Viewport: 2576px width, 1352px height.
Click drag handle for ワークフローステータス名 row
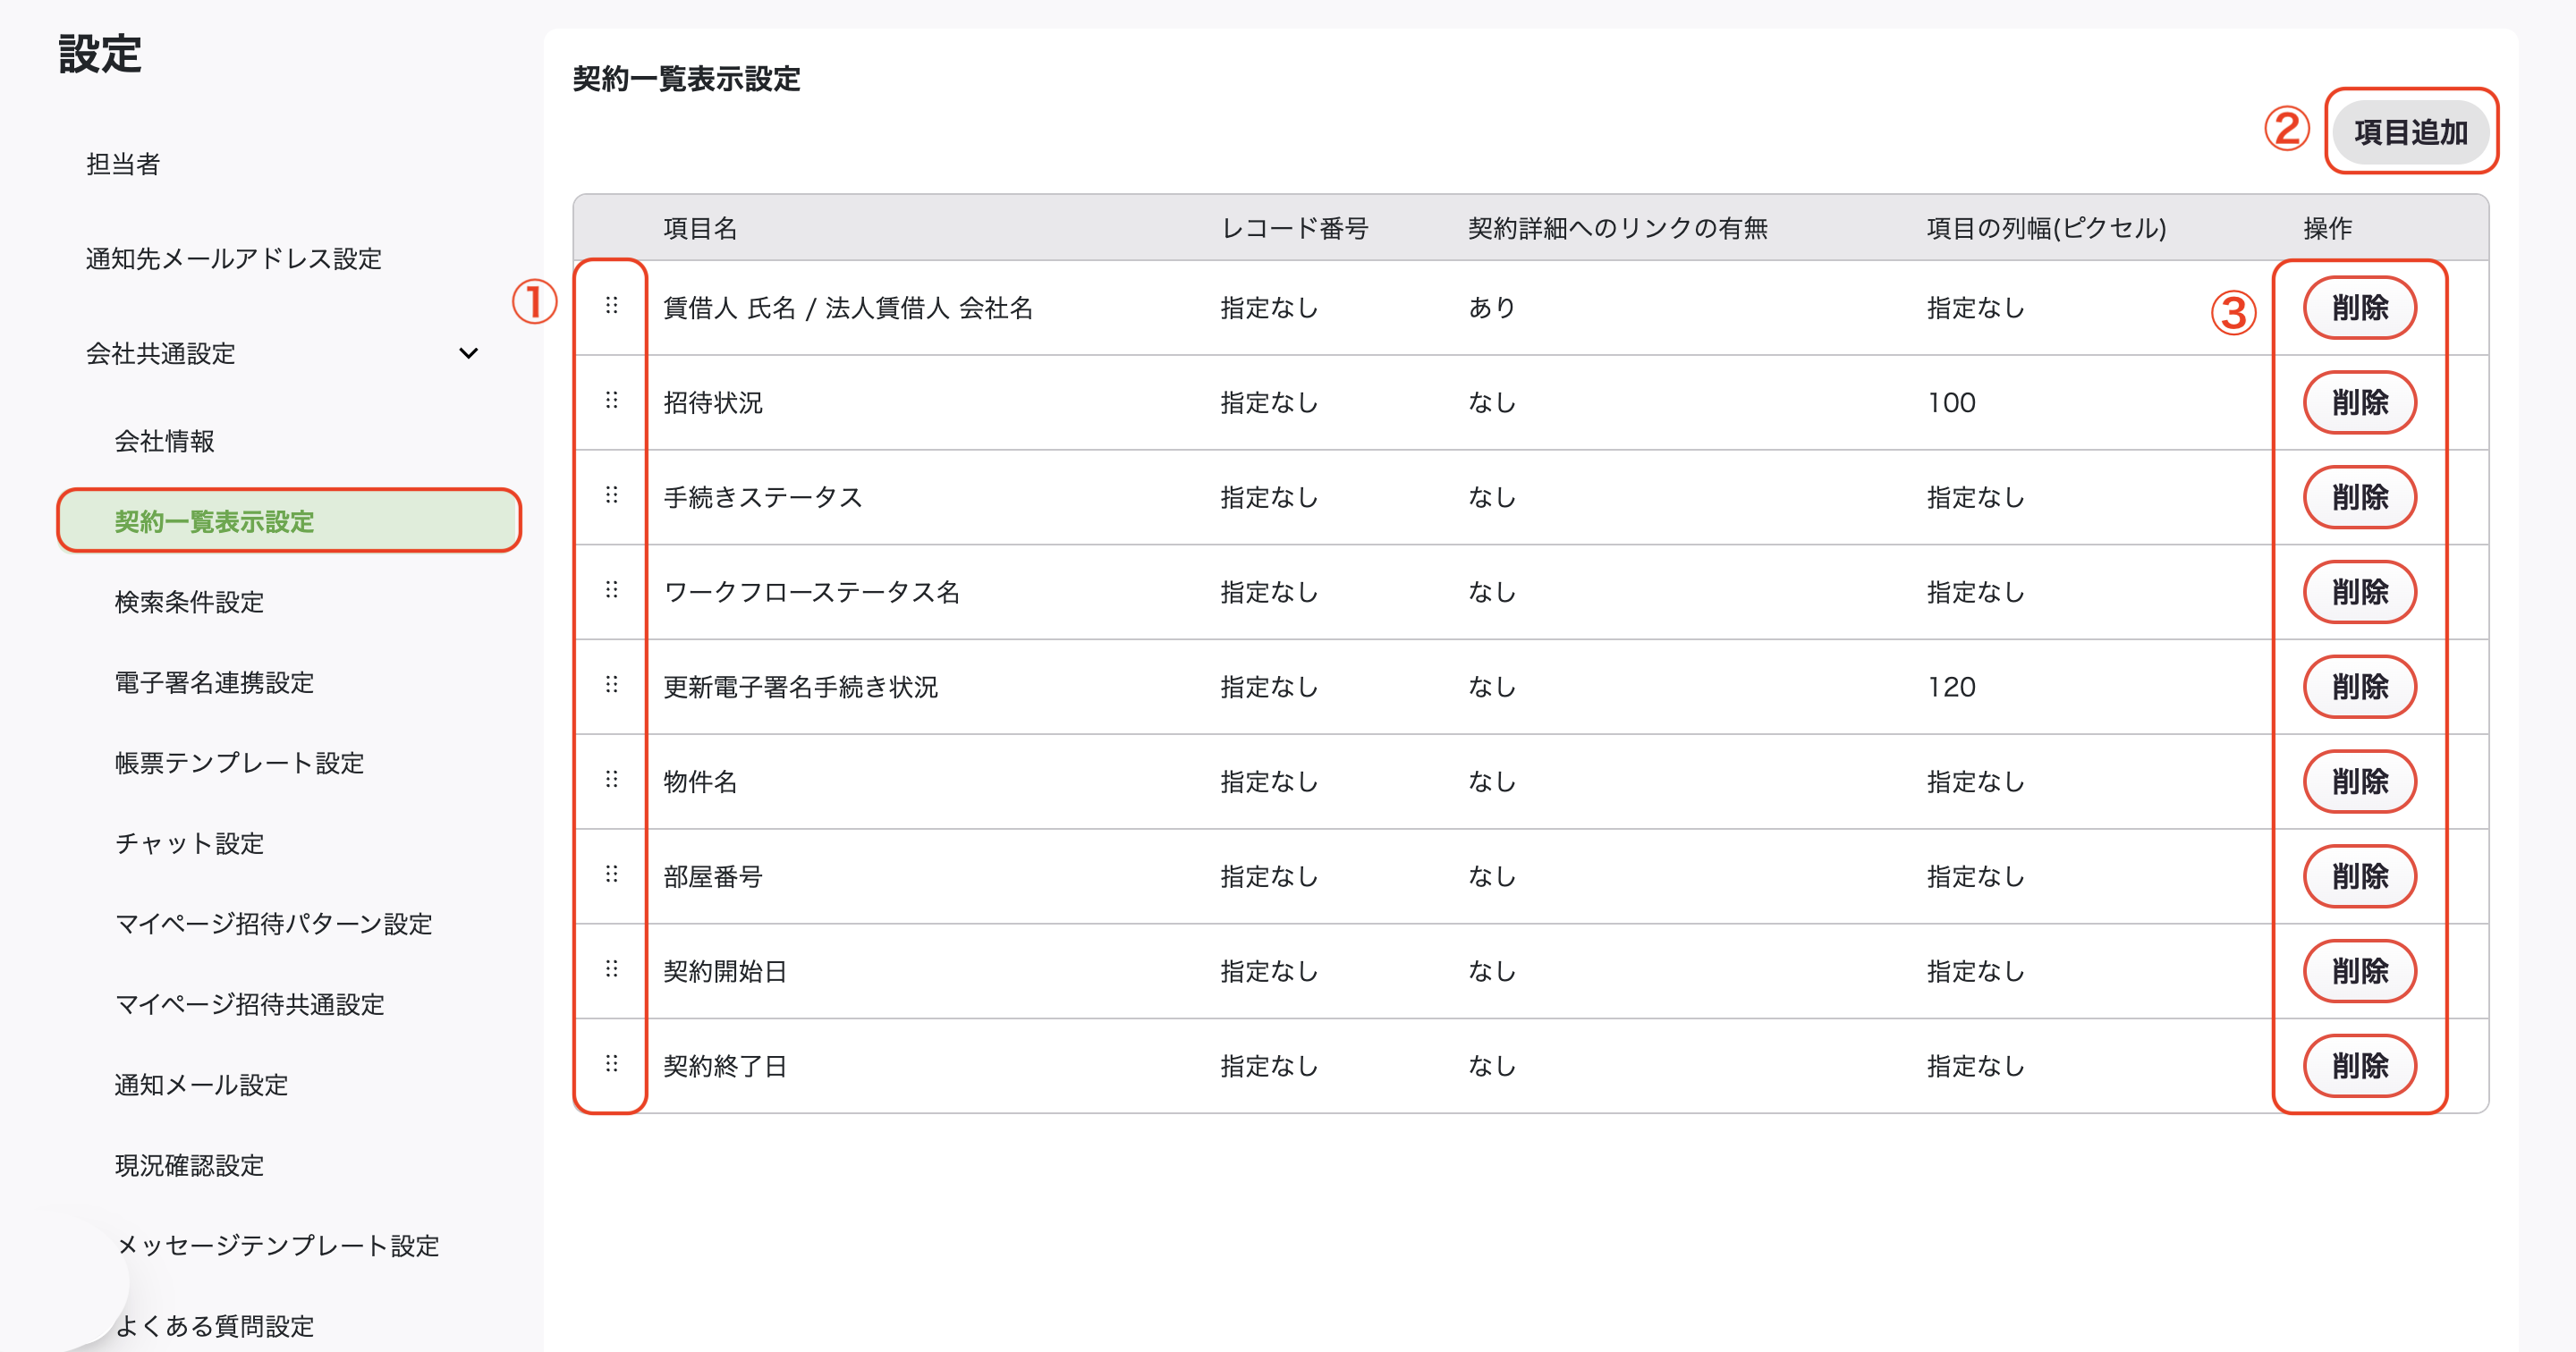(x=612, y=590)
